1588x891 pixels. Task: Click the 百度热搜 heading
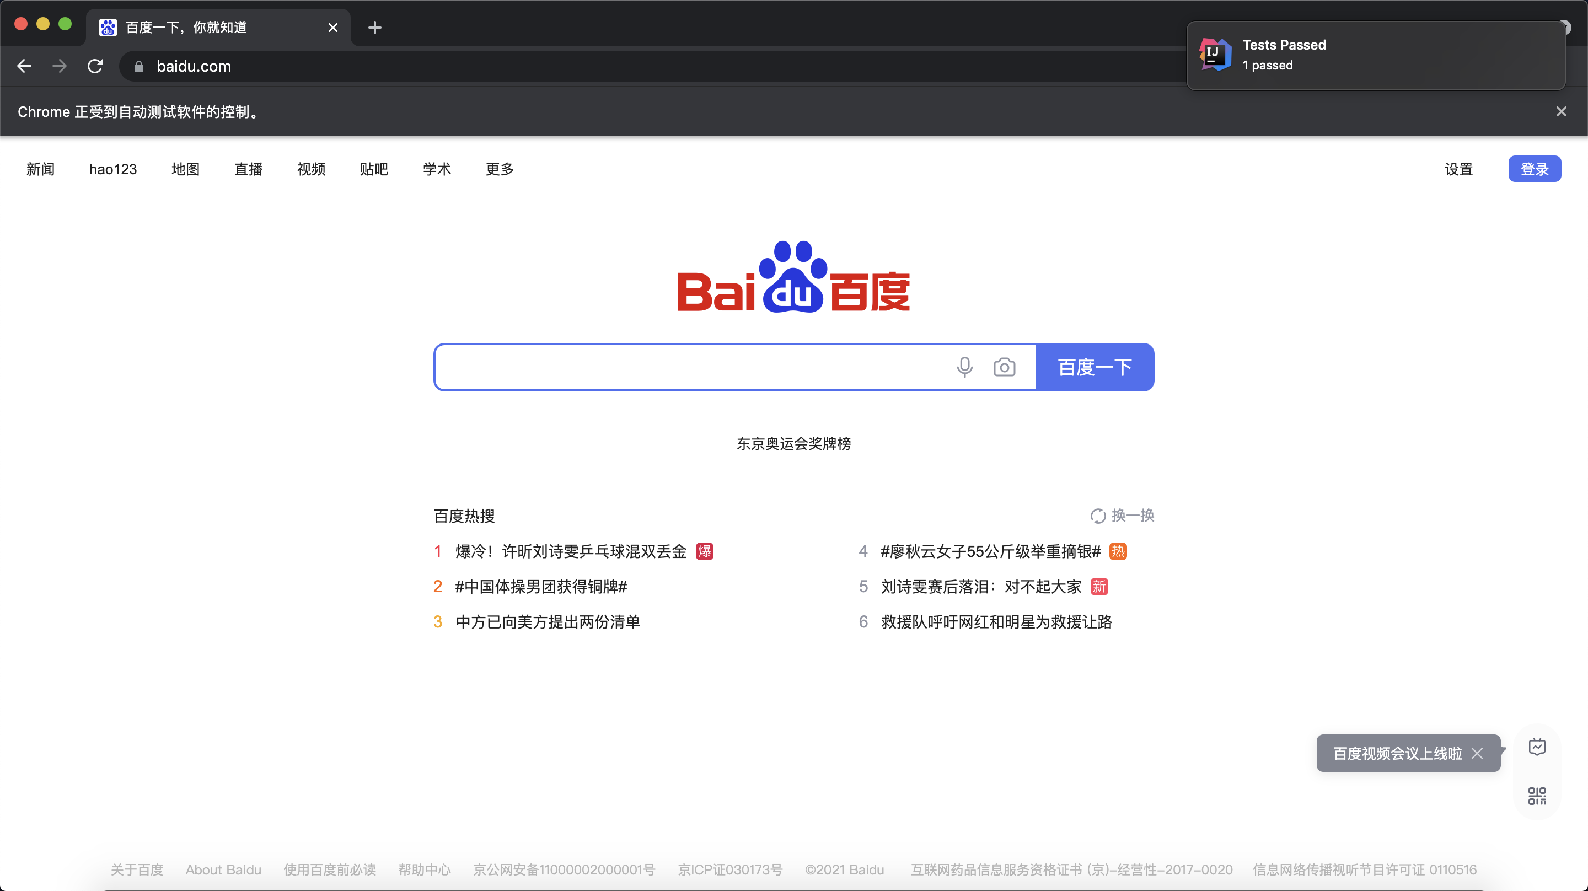[x=464, y=516]
